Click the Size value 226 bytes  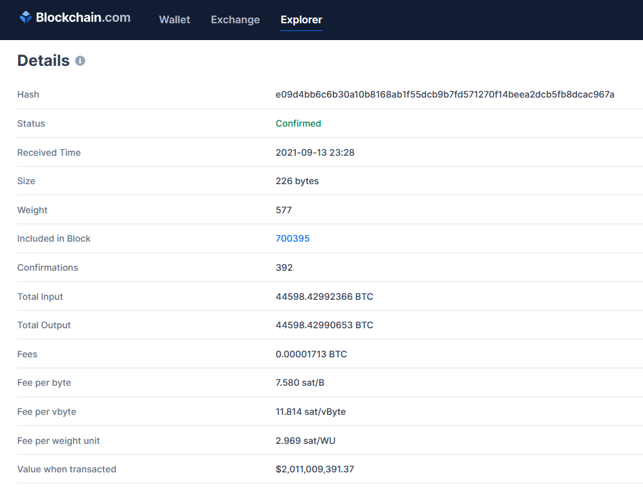[x=297, y=181]
